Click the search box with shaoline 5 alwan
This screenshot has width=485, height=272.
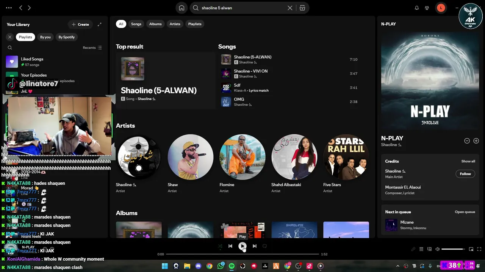pyautogui.click(x=242, y=8)
